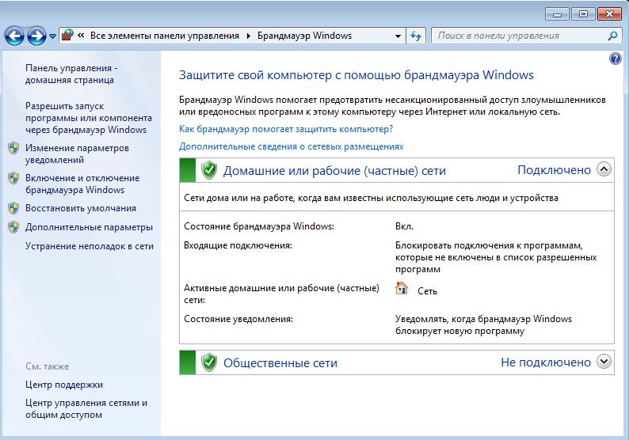Click the blue Help question mark icon
Screen dimensions: 629x440
[616, 59]
